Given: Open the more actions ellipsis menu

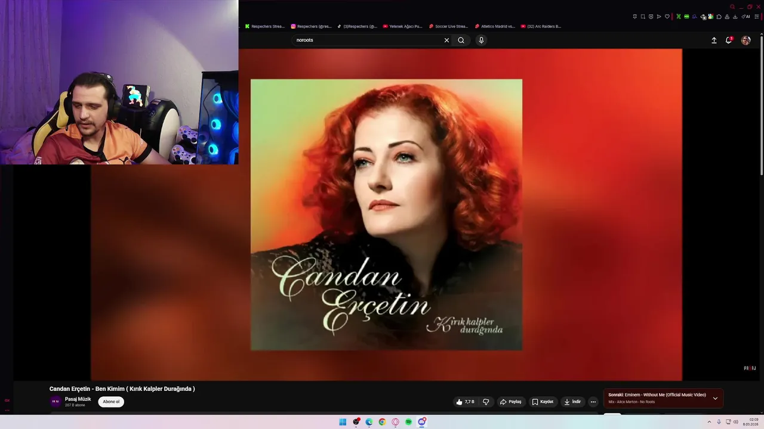Looking at the screenshot, I should pos(593,402).
